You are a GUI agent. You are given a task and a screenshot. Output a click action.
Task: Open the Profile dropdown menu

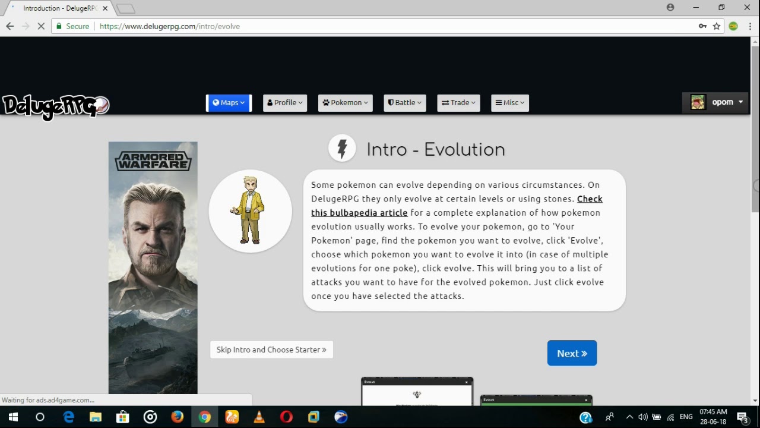pyautogui.click(x=285, y=103)
